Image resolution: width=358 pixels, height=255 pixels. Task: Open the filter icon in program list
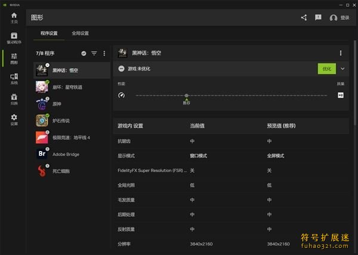[x=94, y=54]
